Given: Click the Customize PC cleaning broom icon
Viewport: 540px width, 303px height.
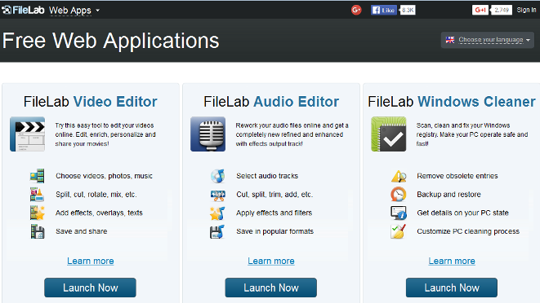Looking at the screenshot, I should [x=398, y=231].
